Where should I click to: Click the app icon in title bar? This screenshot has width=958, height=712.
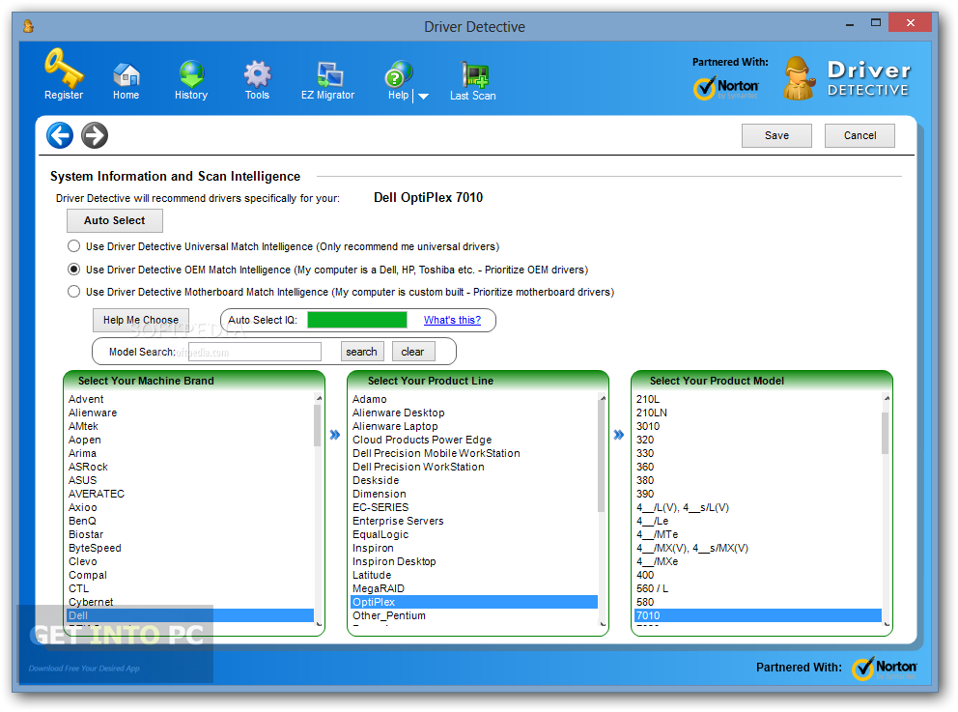(28, 26)
